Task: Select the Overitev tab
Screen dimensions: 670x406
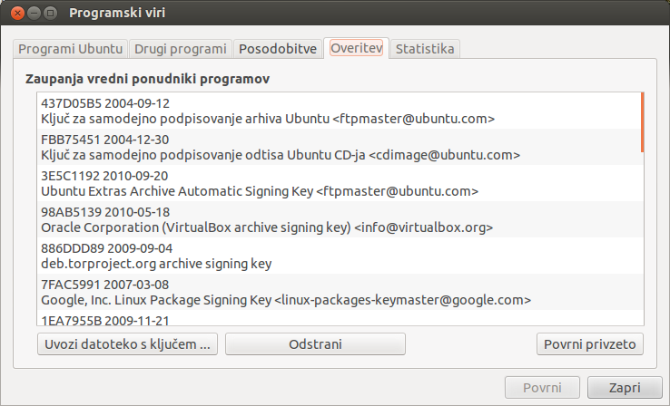Action: (357, 48)
